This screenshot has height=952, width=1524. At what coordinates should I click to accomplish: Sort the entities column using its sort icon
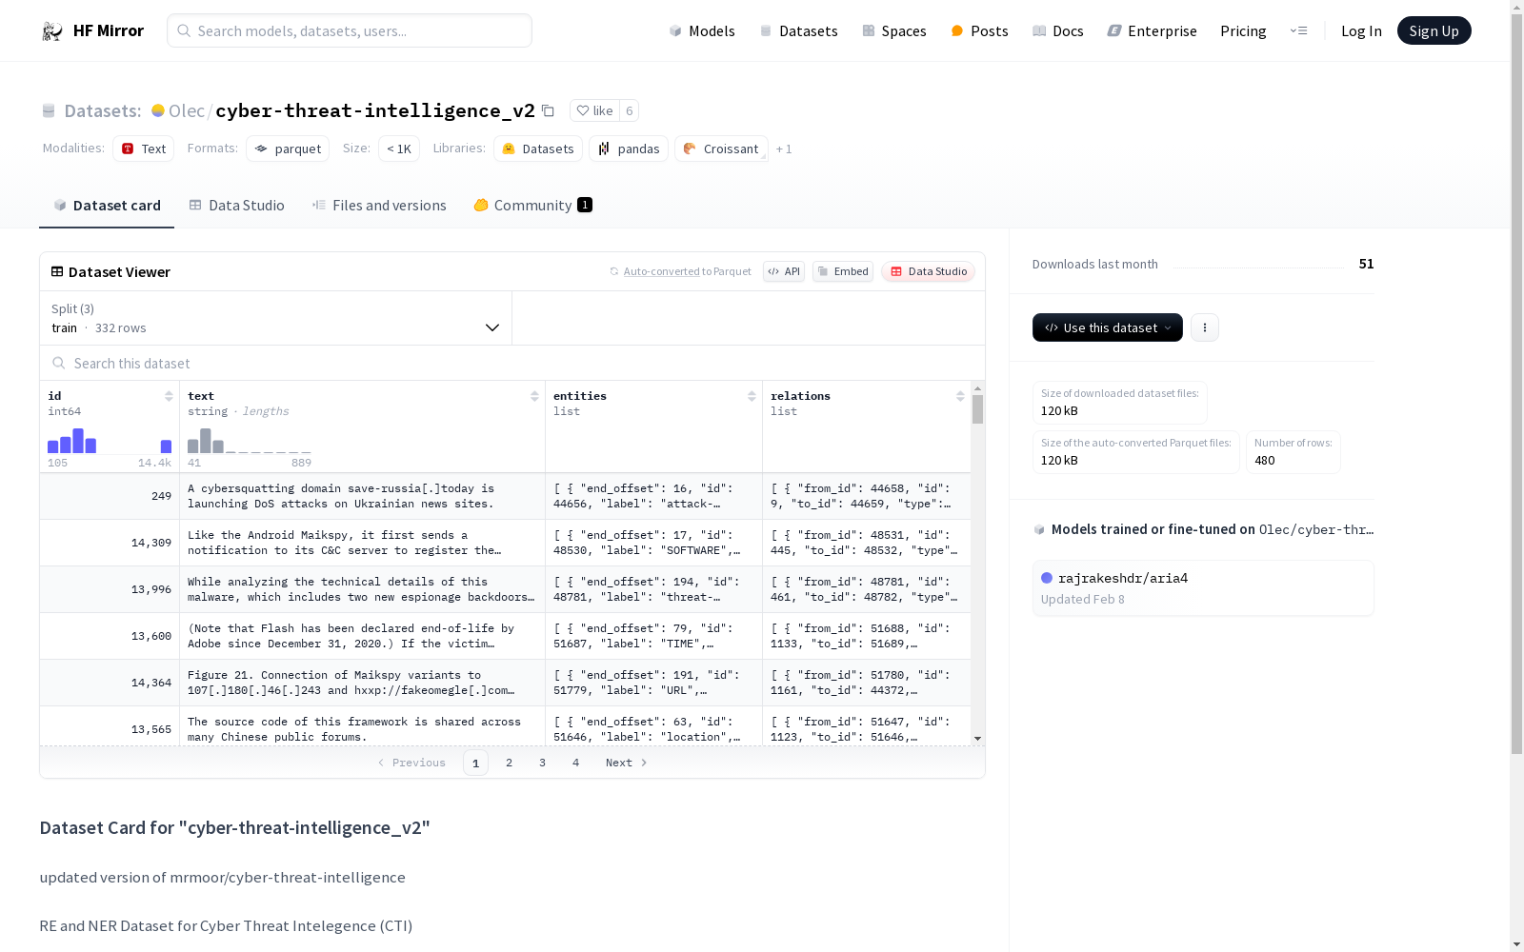752,396
